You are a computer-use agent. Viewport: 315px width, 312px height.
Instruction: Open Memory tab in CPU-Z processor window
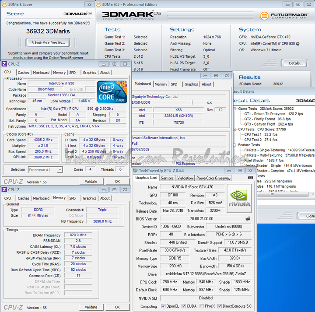tap(59, 73)
